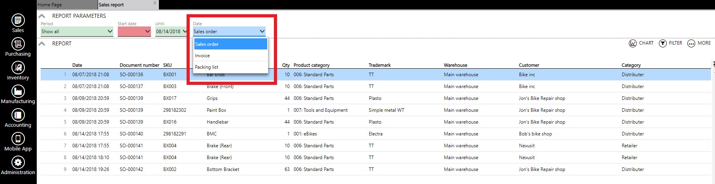Viewport: 715px width, 184px height.
Task: Open the Period dropdown showing Show all
Action: pos(77,32)
